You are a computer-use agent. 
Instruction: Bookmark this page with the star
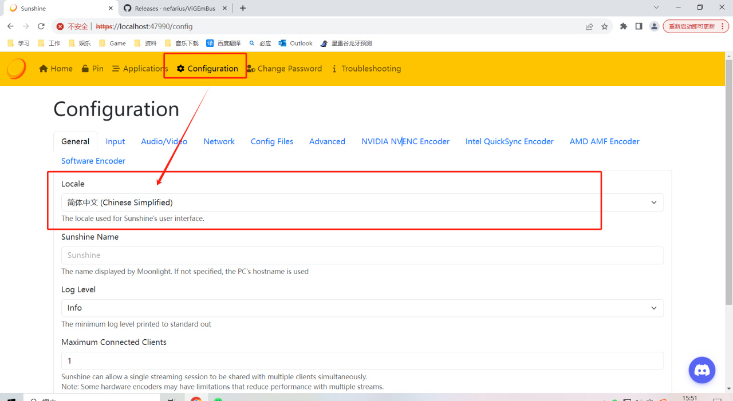tap(605, 26)
